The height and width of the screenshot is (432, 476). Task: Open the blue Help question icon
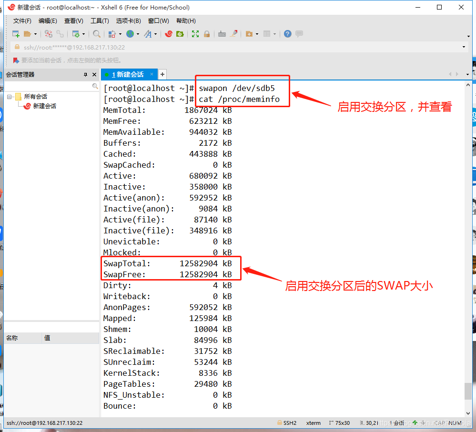click(287, 34)
